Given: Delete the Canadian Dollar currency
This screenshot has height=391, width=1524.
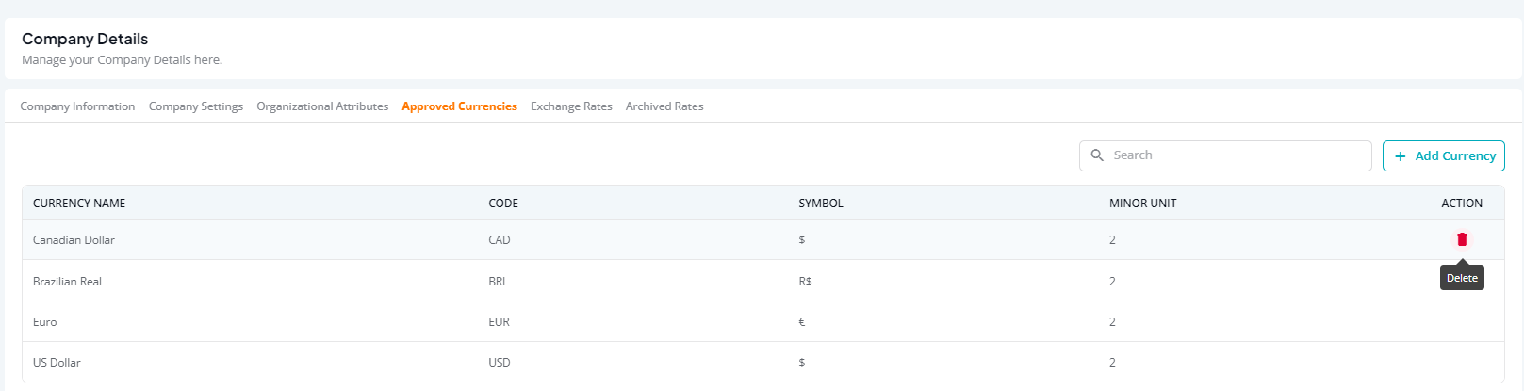Looking at the screenshot, I should (x=1462, y=239).
